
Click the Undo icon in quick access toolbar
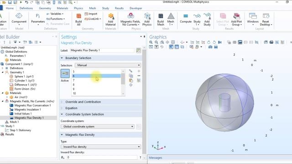[x=26, y=2]
